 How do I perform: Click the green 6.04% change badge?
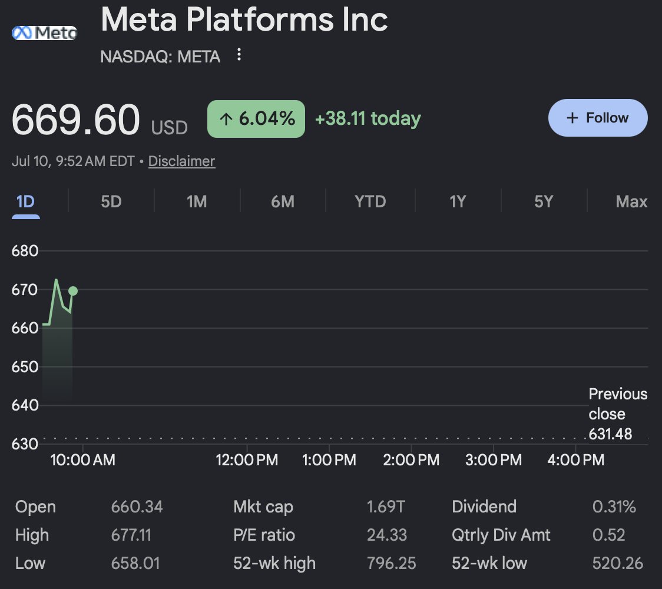pos(256,118)
